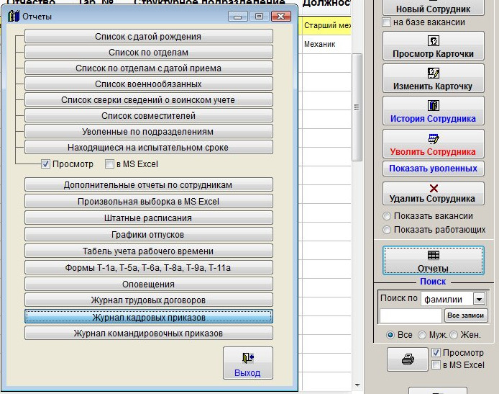Expand the 'Поиск по' фамилии dropdown

(x=480, y=299)
